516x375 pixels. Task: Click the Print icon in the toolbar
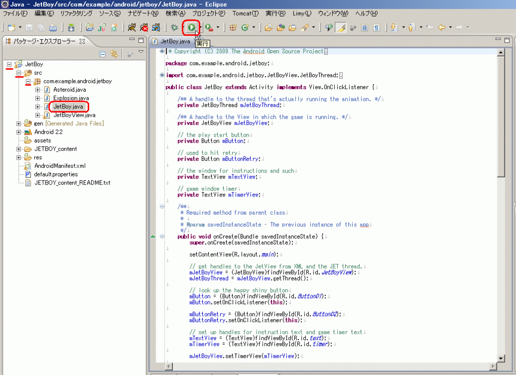(53, 27)
